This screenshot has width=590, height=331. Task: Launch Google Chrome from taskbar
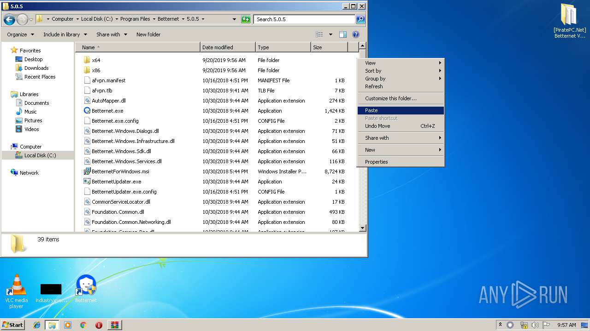pos(83,325)
